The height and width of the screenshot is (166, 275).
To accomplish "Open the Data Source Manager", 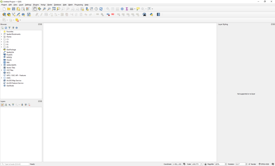I will [4, 14].
